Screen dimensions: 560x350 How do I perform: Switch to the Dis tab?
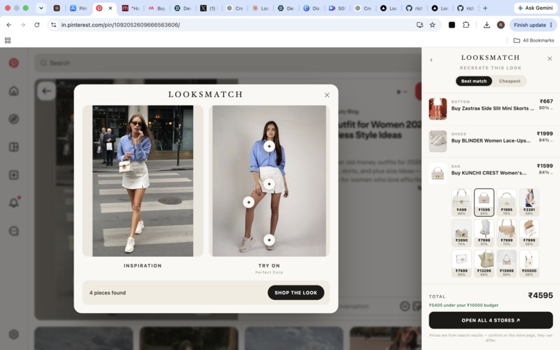(311, 8)
